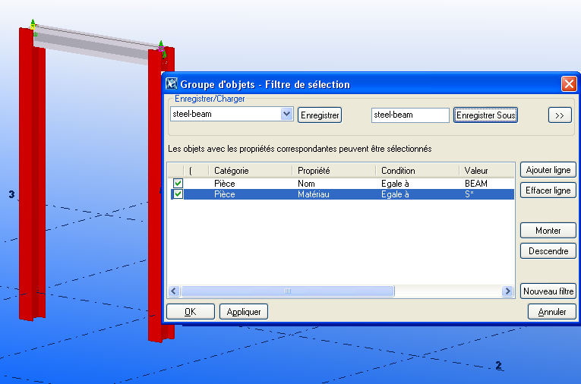Image resolution: width=581 pixels, height=384 pixels.
Task: Select the Matériau property cell
Action: pos(313,194)
